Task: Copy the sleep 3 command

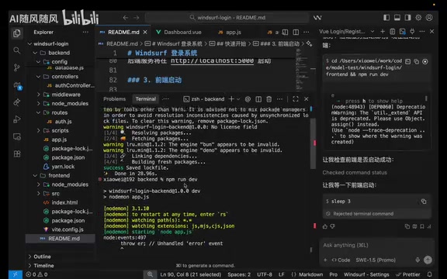Action: point(424,201)
